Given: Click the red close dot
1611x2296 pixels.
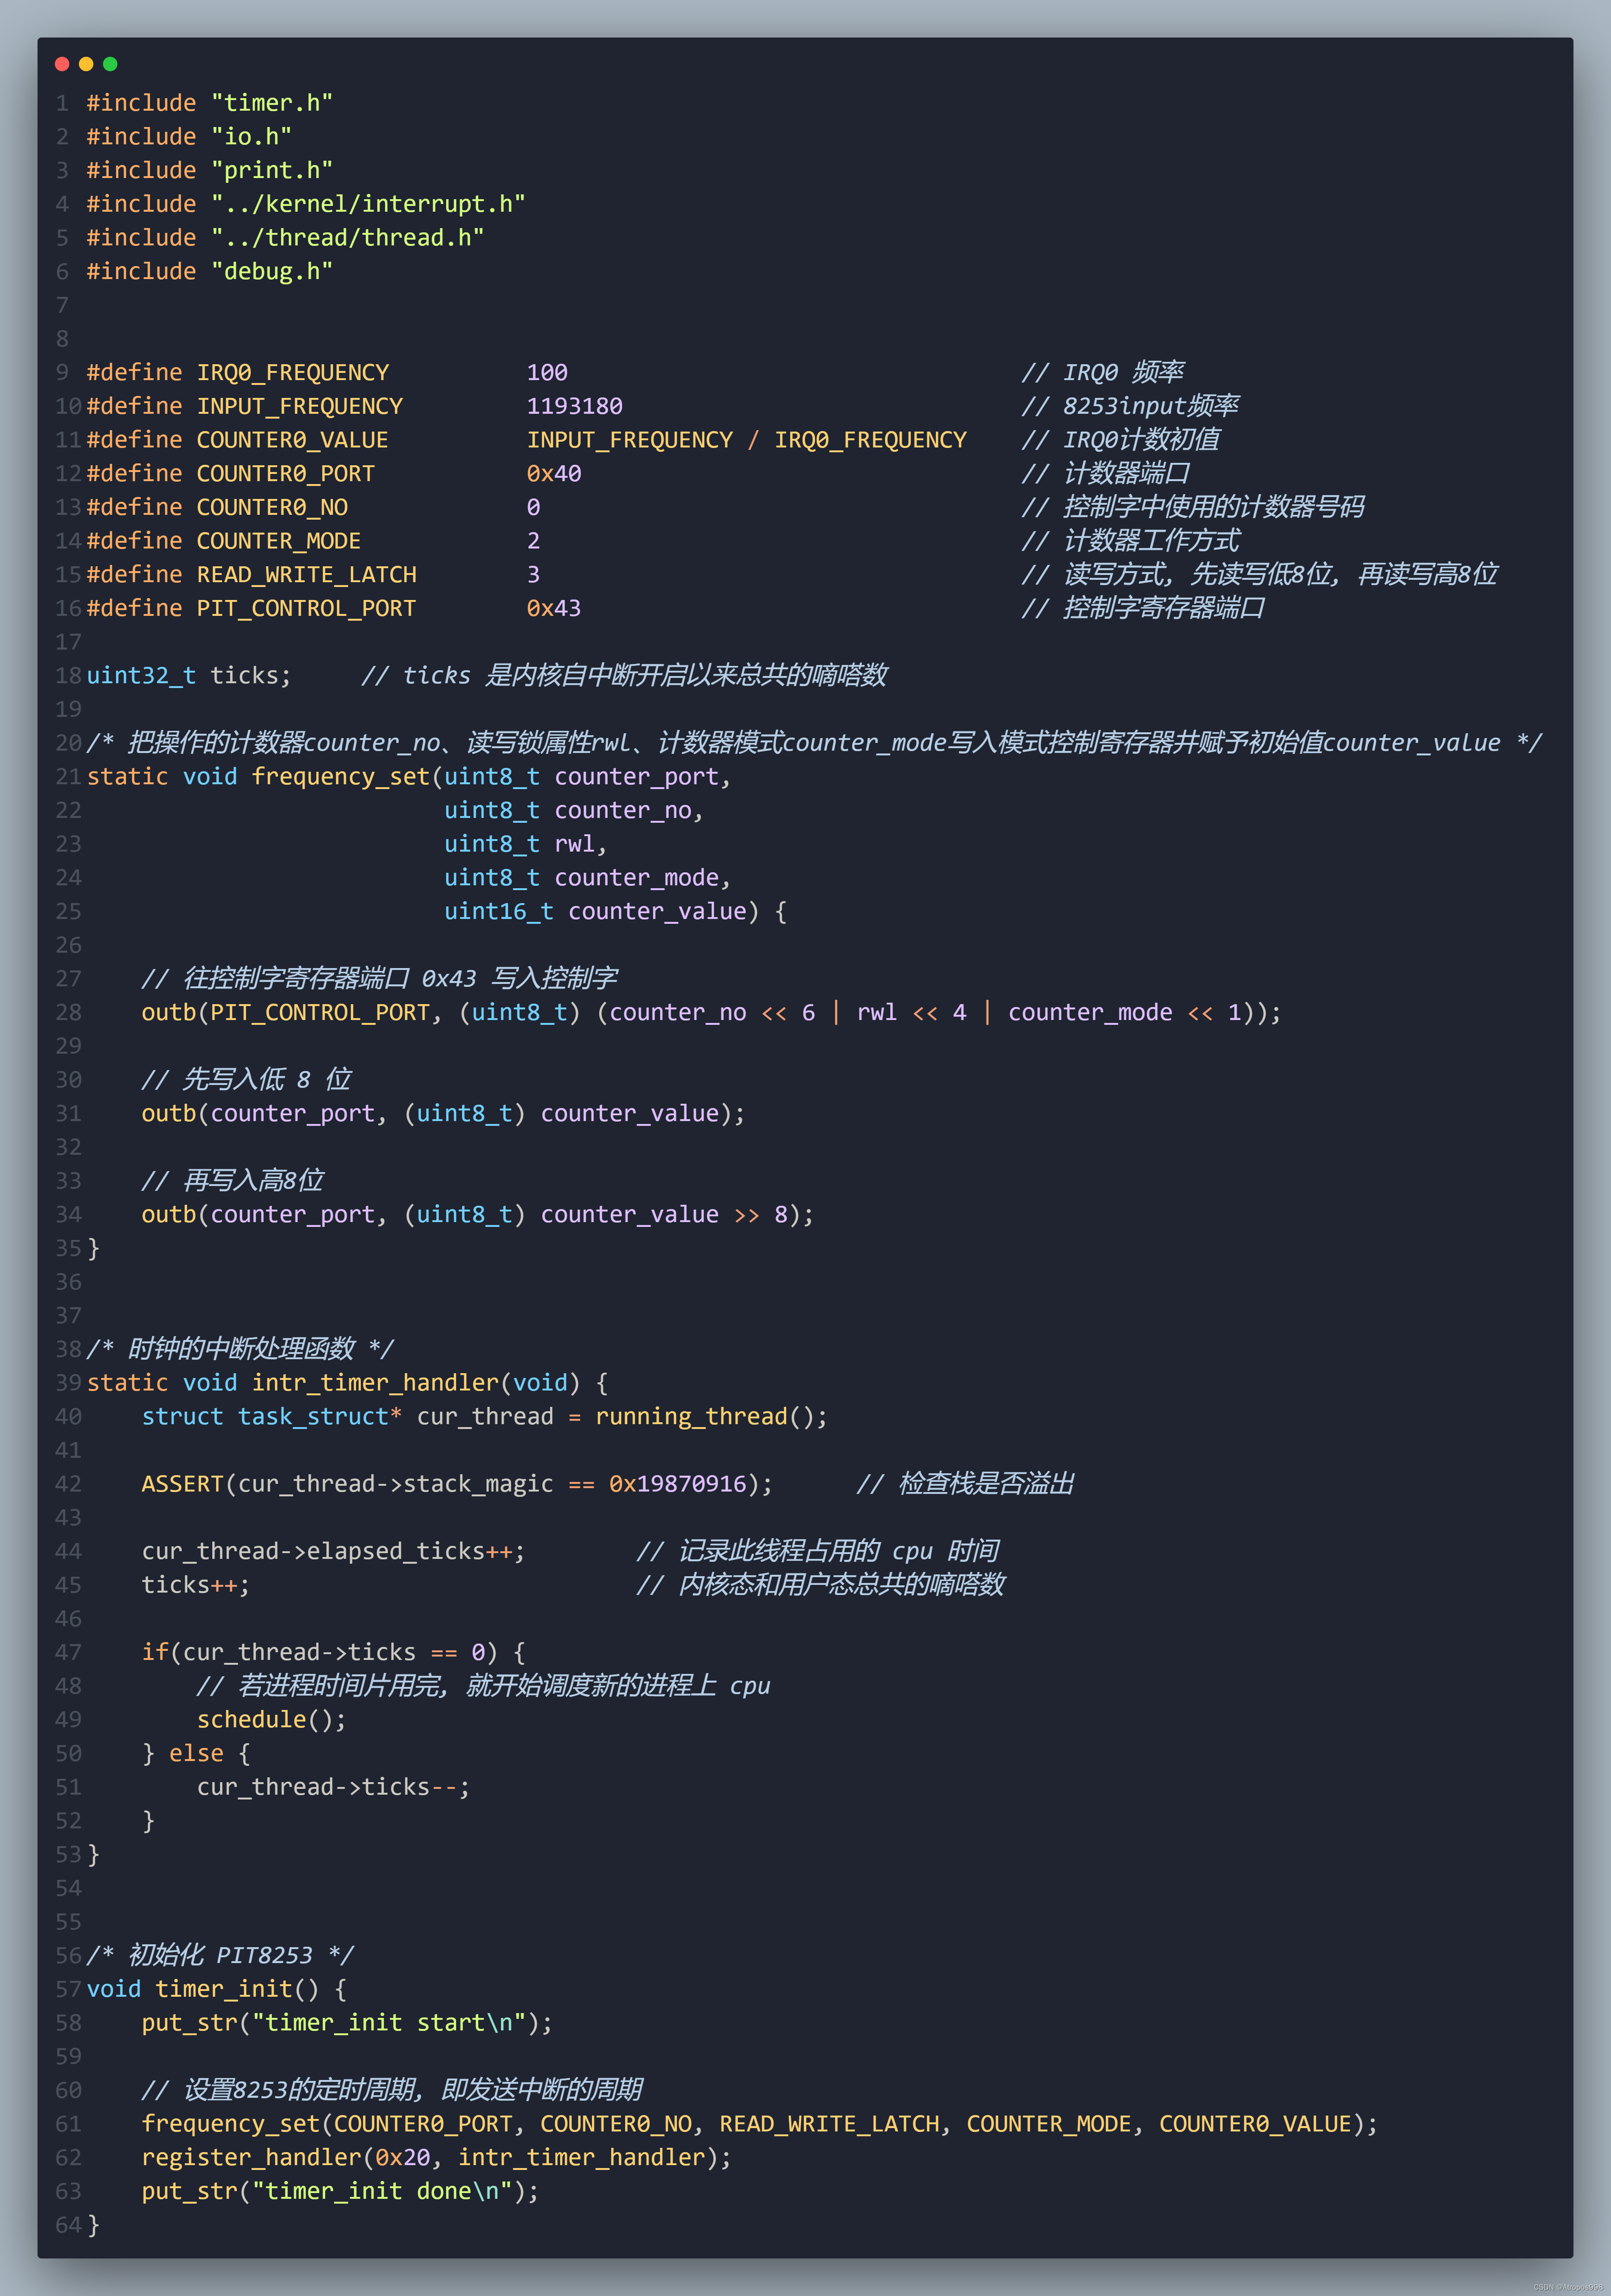Looking at the screenshot, I should (62, 64).
